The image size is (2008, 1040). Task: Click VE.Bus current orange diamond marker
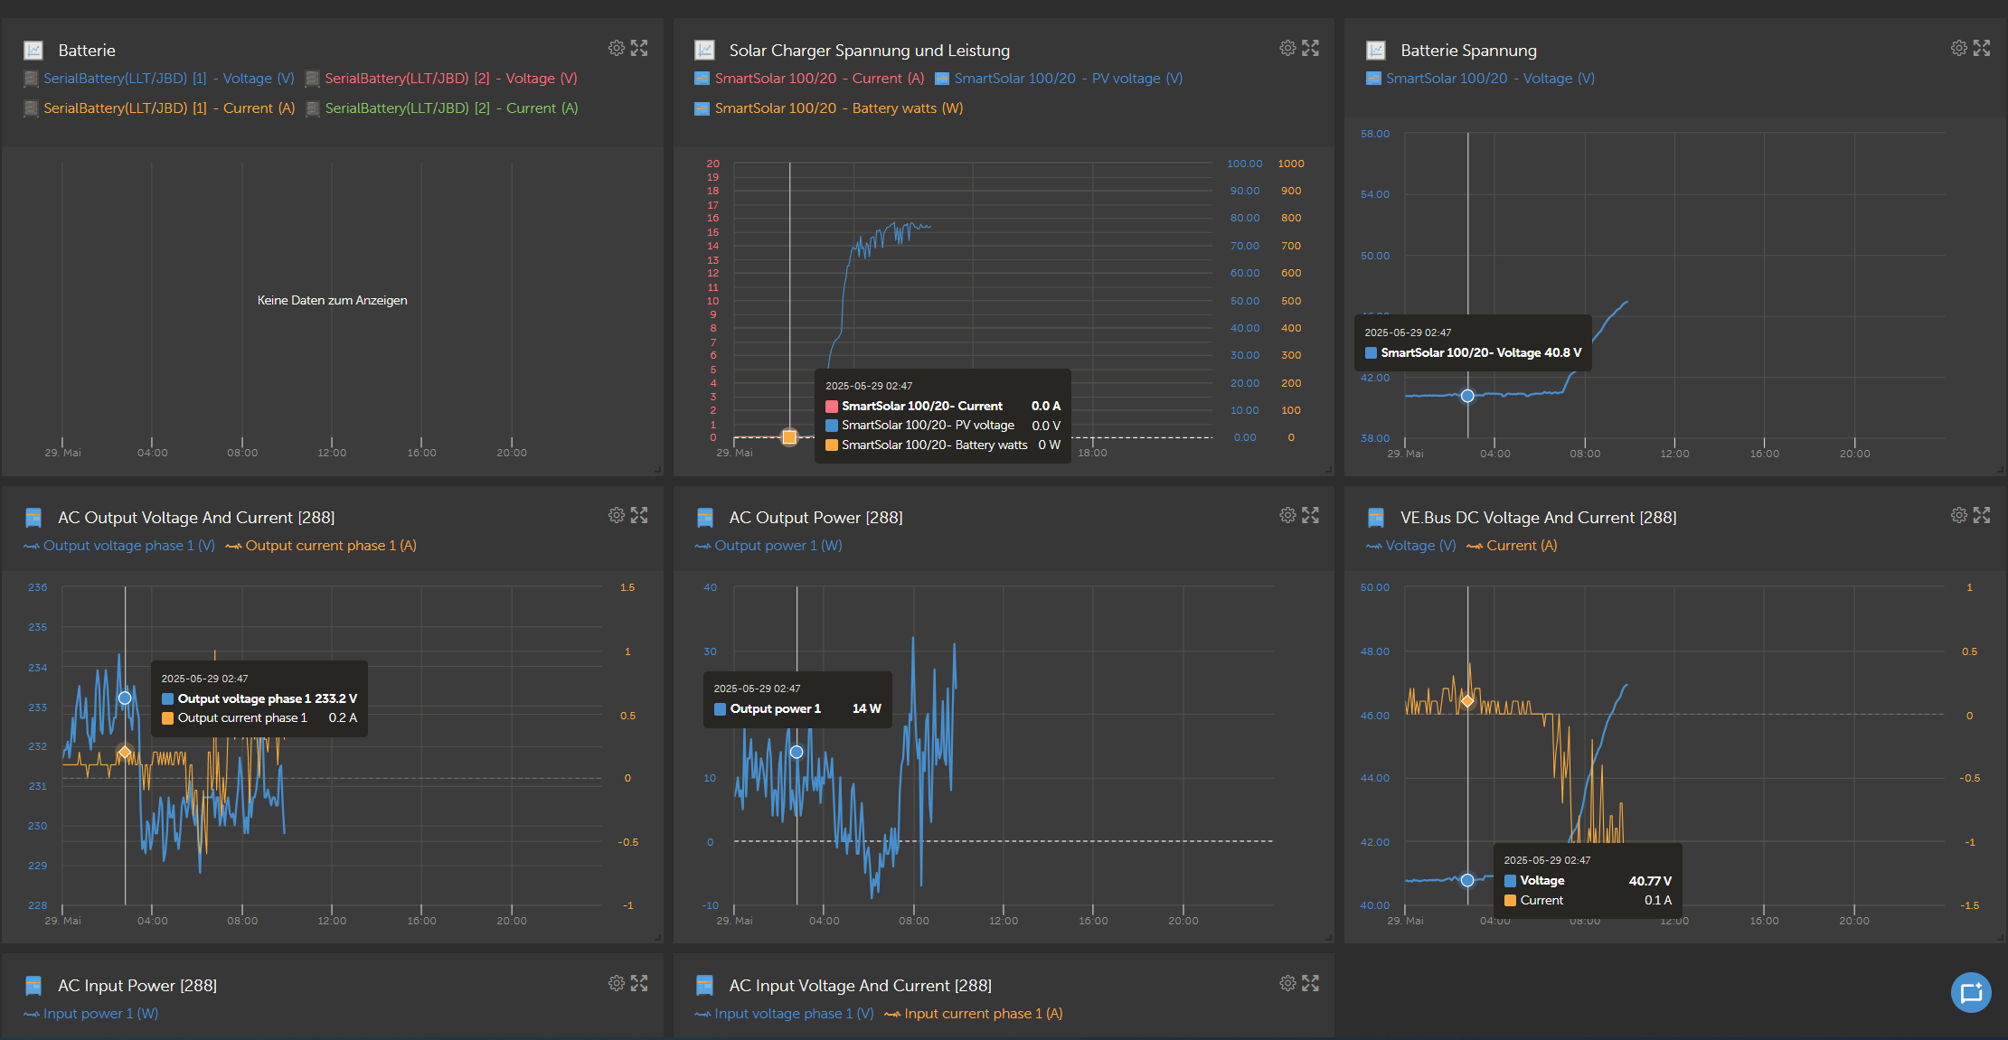click(1467, 701)
